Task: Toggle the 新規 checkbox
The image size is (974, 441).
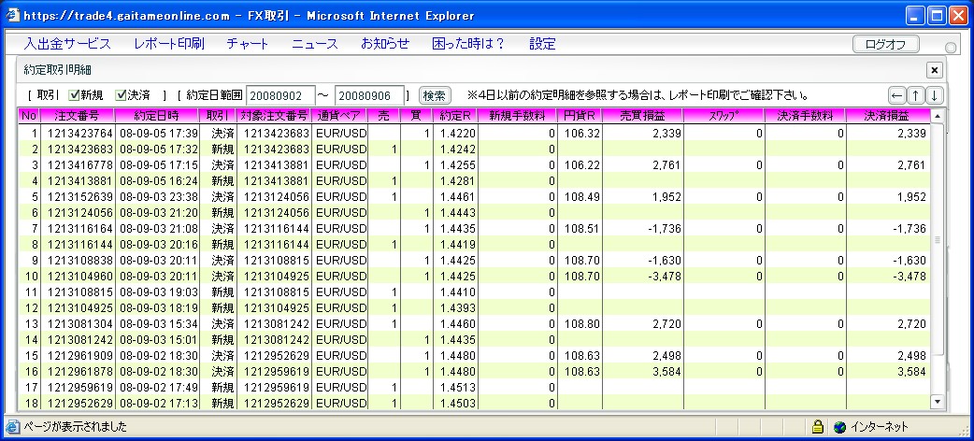Action: (74, 95)
